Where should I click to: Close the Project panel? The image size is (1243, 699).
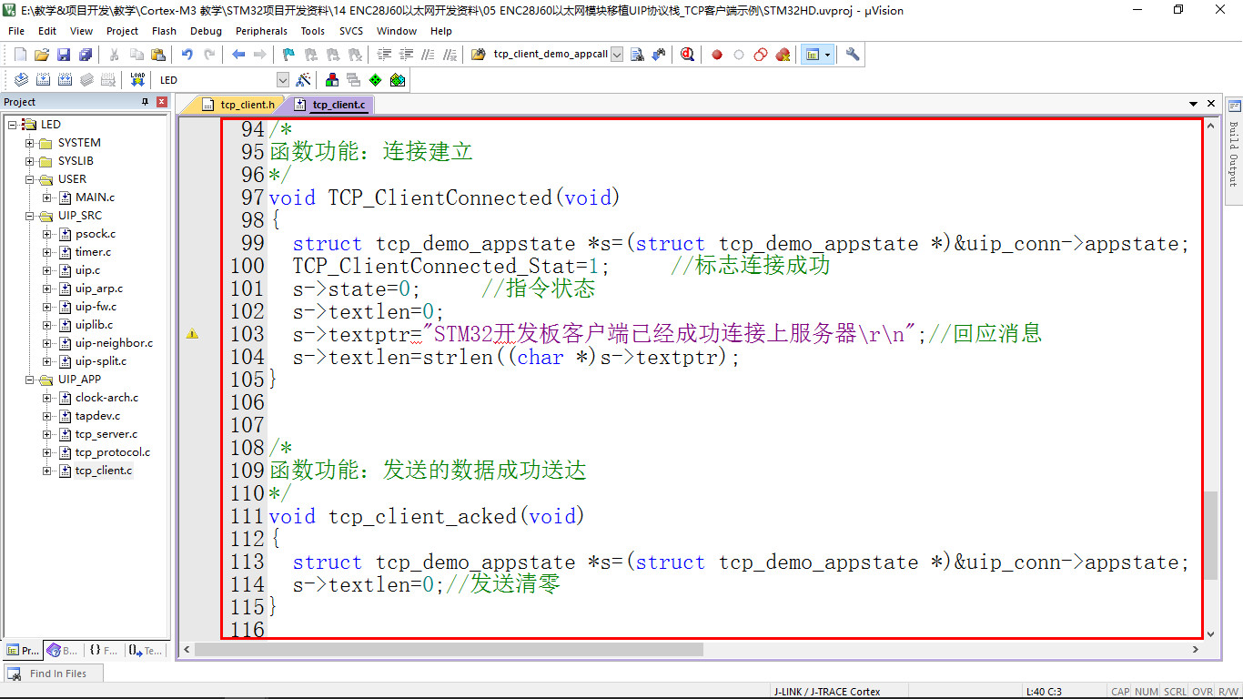click(162, 102)
